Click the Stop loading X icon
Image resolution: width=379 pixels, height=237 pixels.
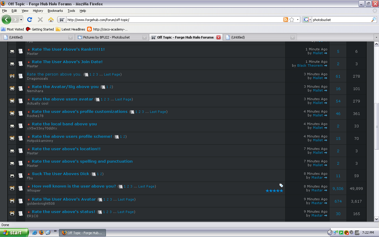coord(40,20)
